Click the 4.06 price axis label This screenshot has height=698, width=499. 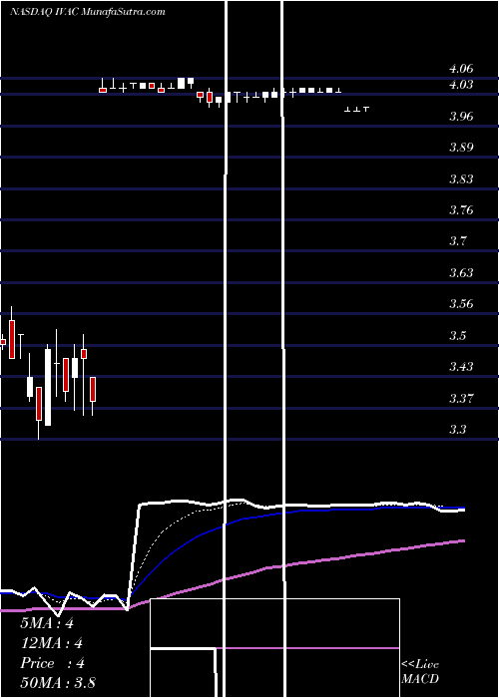click(461, 69)
